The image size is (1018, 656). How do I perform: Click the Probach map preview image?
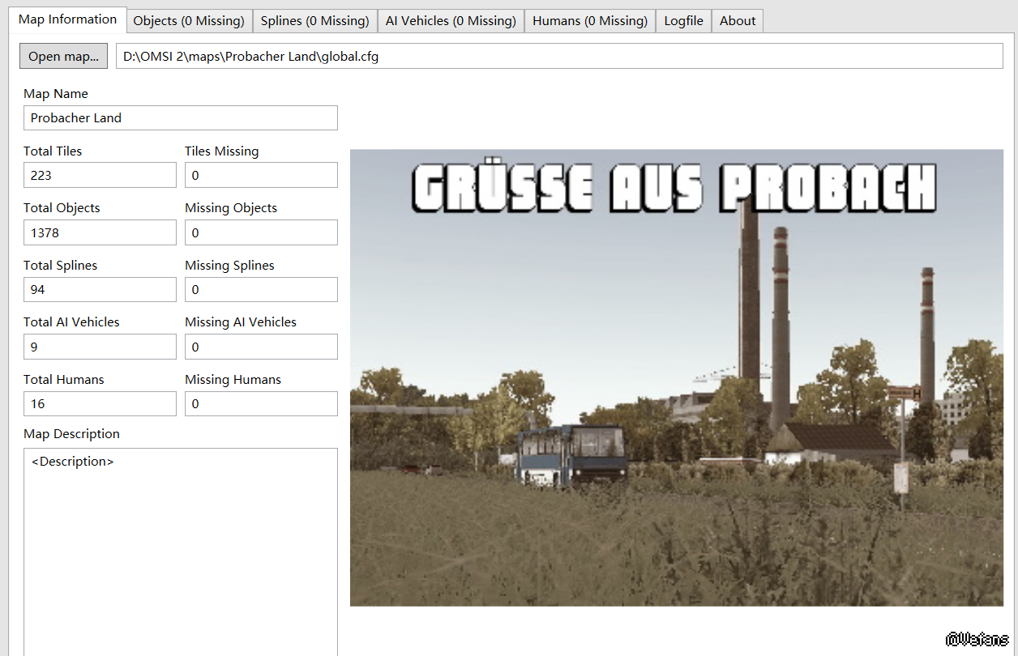[x=676, y=377]
